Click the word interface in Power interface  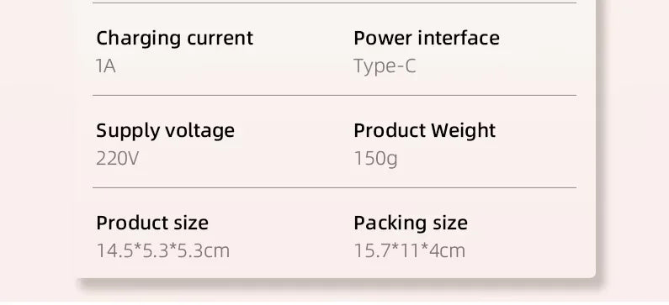pos(459,38)
